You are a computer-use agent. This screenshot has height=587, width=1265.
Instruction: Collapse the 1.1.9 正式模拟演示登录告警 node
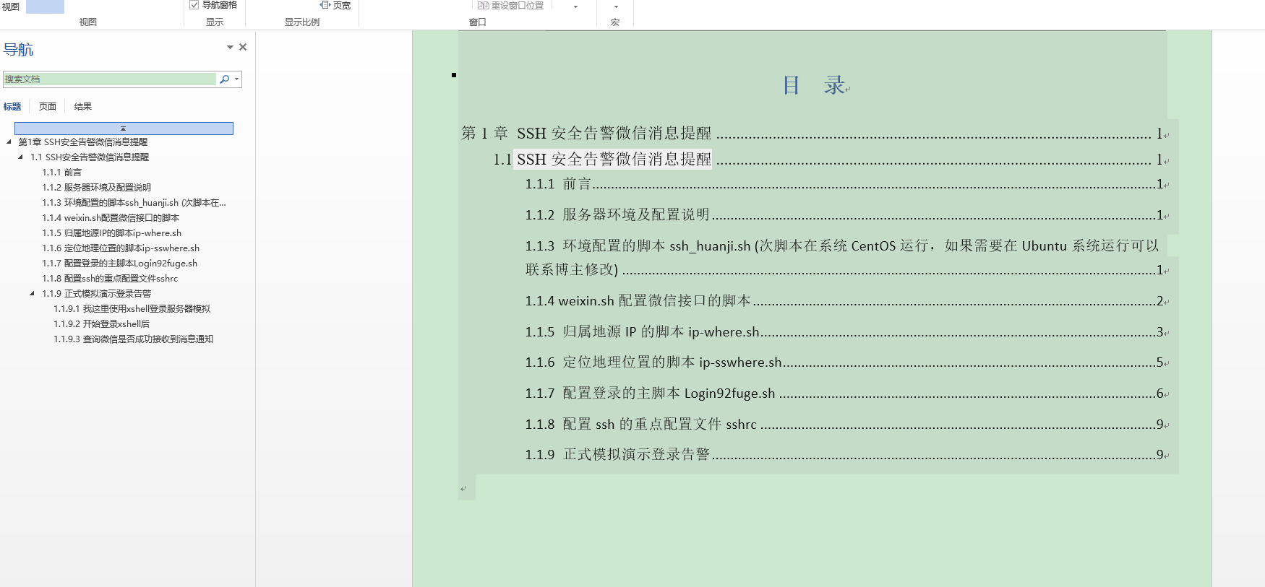[x=32, y=294]
